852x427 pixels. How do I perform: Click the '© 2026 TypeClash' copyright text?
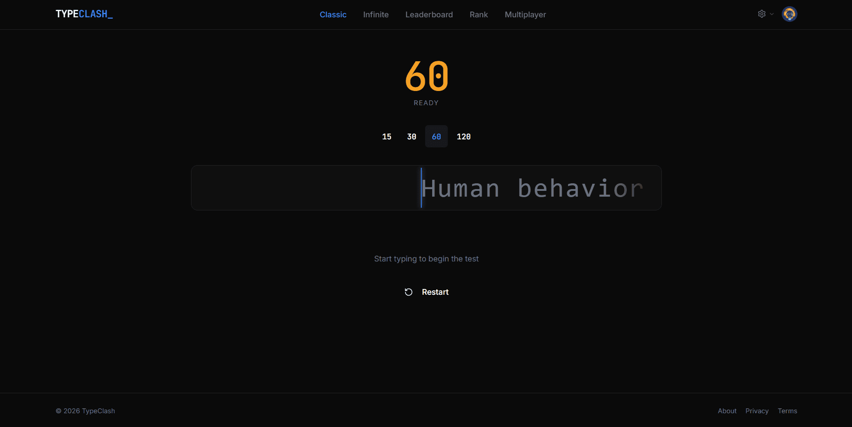click(85, 411)
